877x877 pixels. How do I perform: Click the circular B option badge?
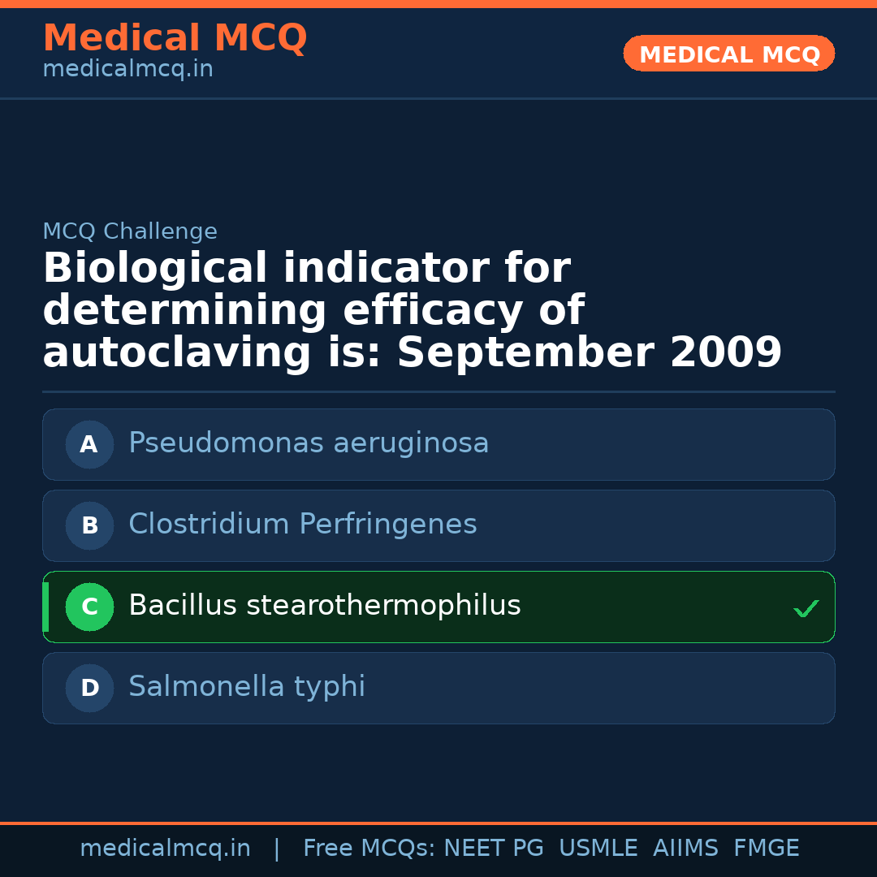(x=89, y=525)
